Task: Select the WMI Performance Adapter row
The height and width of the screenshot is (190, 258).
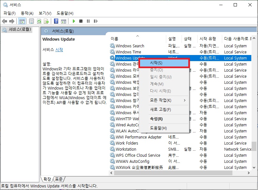Action: [x=180, y=137]
